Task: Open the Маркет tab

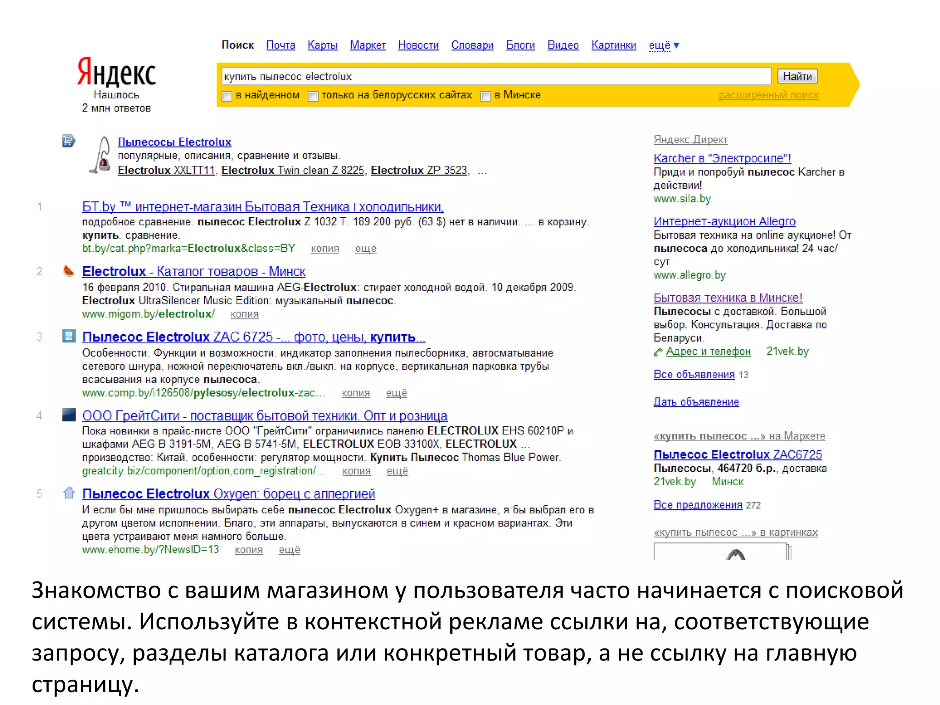Action: [x=368, y=45]
